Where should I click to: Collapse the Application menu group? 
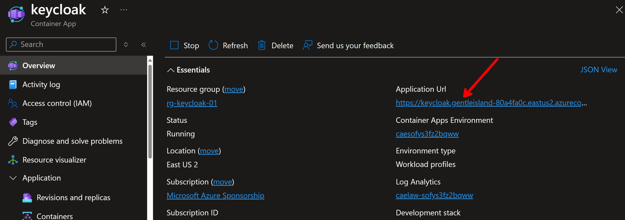tap(13, 178)
